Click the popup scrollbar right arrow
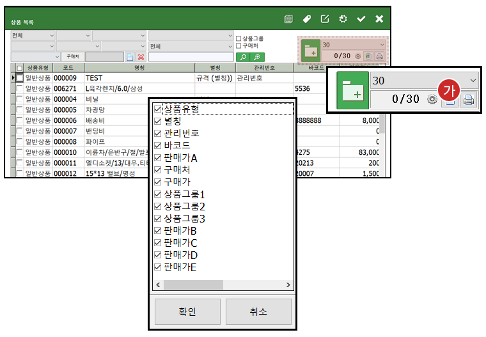Viewport: 486px width, 337px height. 288,285
